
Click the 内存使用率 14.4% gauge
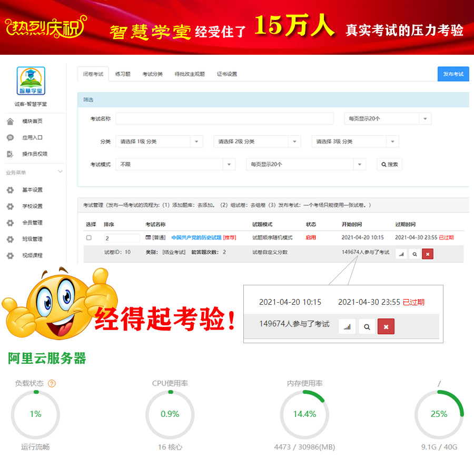click(304, 414)
